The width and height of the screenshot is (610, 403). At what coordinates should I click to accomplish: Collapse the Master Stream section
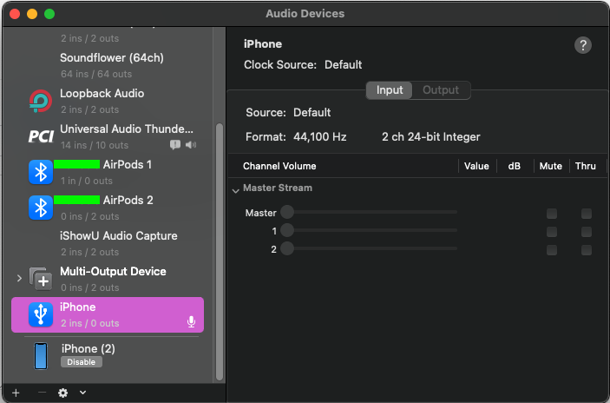[235, 189]
